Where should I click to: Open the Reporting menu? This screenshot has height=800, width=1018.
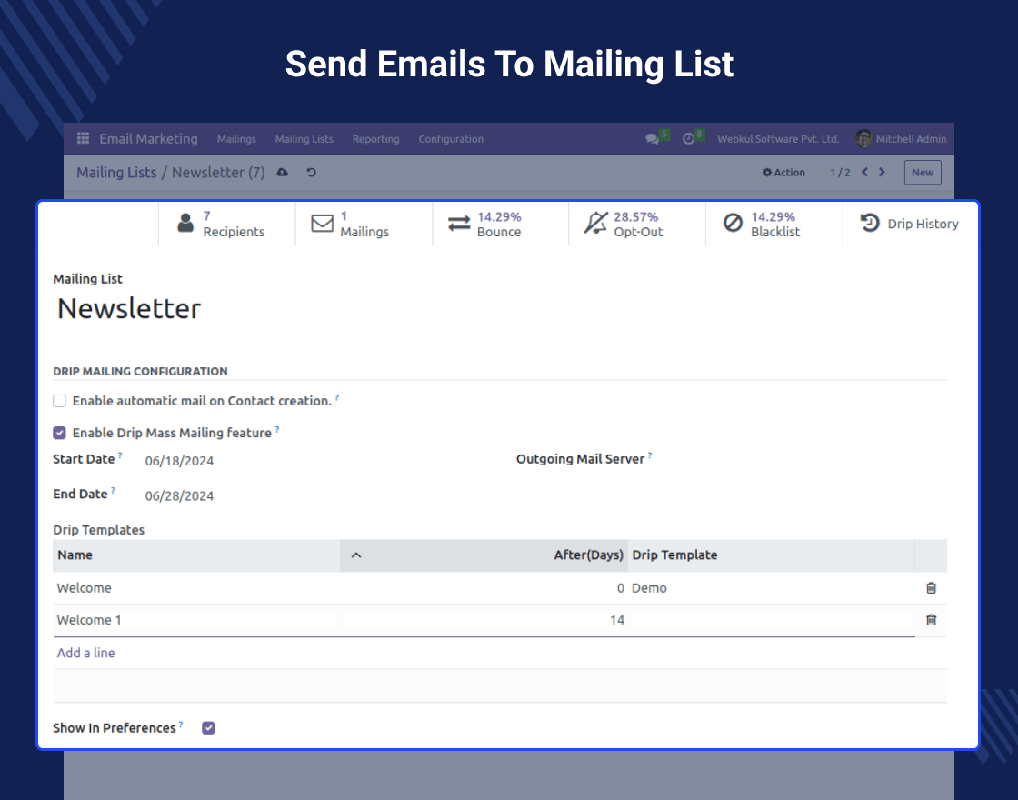tap(376, 139)
